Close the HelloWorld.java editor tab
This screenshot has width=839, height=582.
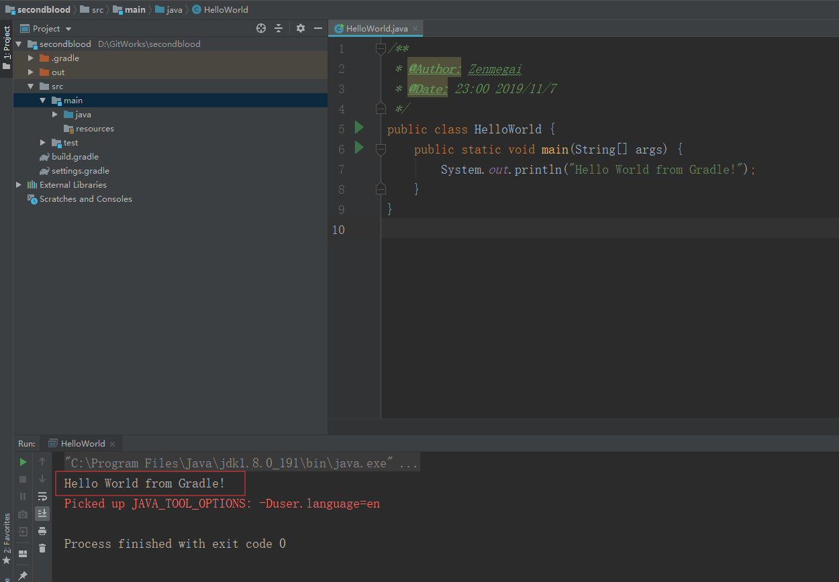pos(415,29)
